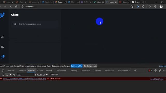Click the forward navigation arrow
Viewport: 166px width, 93px height.
[x=5, y=6]
